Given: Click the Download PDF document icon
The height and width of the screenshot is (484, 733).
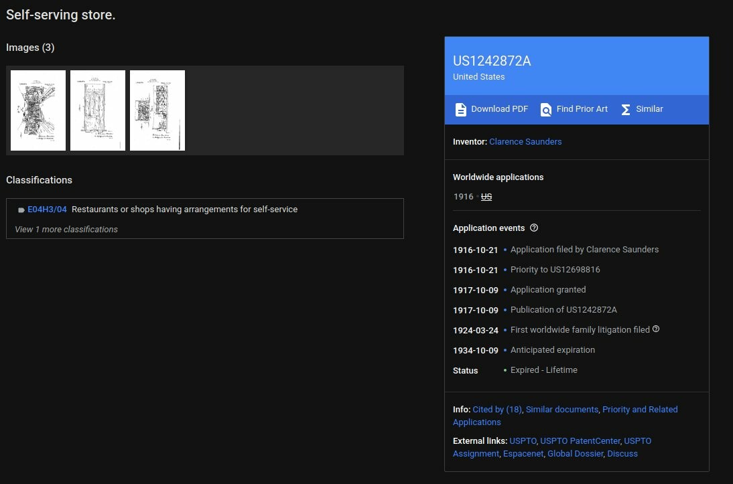Looking at the screenshot, I should coord(460,109).
